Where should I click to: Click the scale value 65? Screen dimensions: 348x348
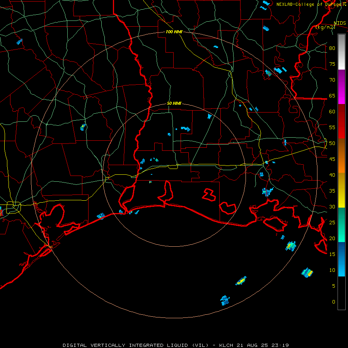point(332,96)
